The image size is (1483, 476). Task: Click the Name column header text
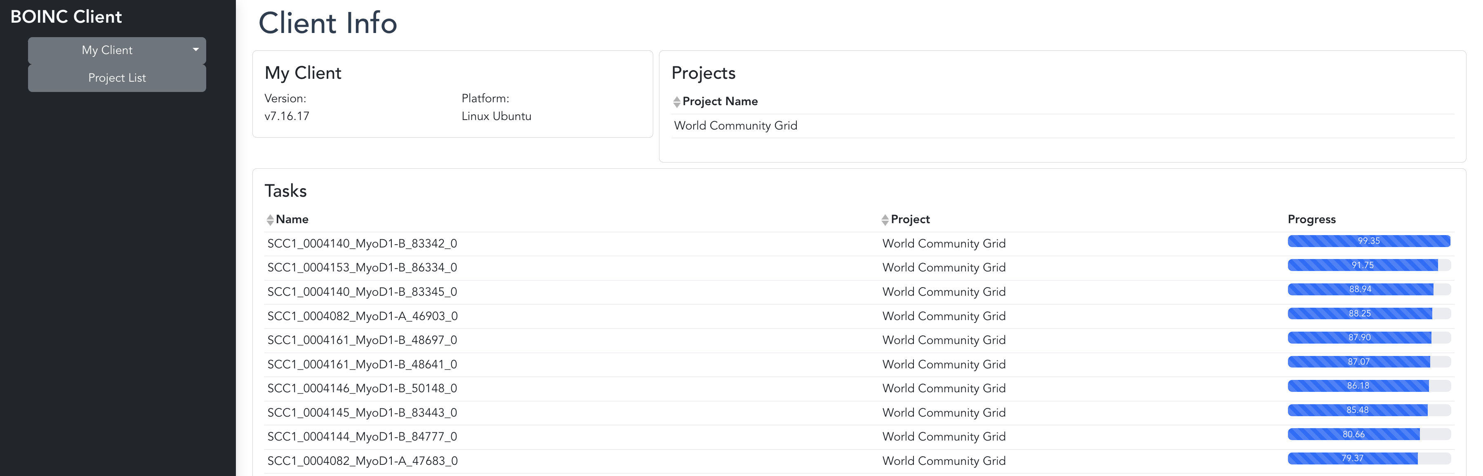click(x=292, y=219)
